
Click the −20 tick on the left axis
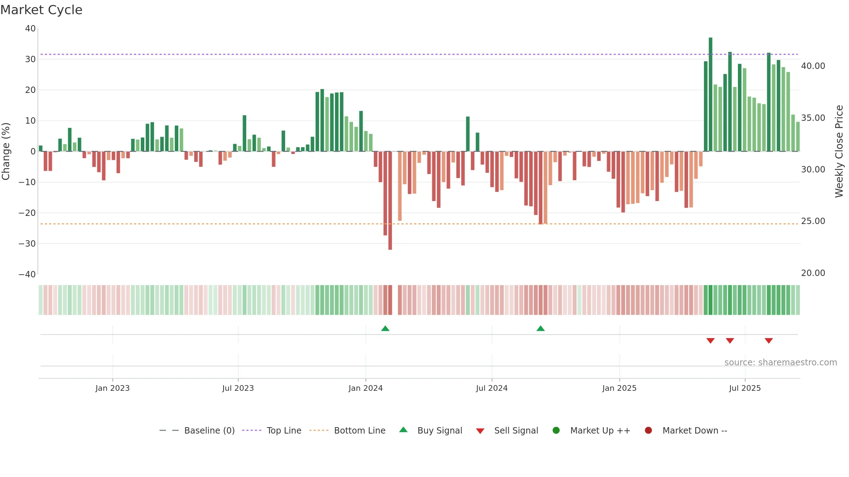[x=27, y=213]
